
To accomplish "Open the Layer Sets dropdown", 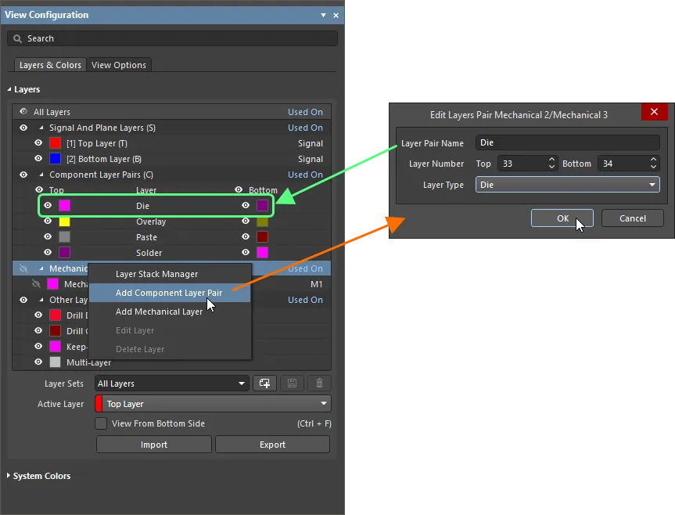I will pyautogui.click(x=171, y=384).
